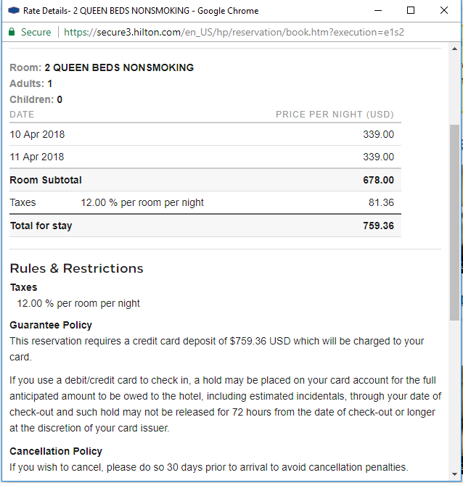Viewport: 463px width, 483px height.
Task: Click the Taxes 81.36 amount
Action: coord(381,202)
